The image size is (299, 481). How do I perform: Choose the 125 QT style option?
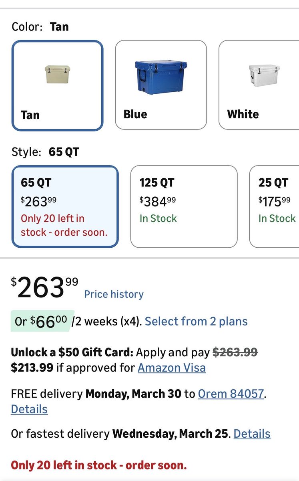[184, 206]
